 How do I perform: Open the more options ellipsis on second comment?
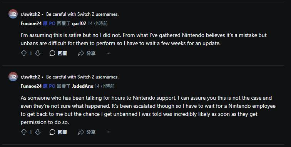click(109, 132)
